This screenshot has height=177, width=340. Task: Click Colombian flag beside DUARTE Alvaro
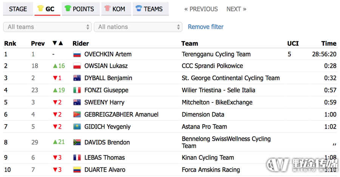(x=77, y=169)
